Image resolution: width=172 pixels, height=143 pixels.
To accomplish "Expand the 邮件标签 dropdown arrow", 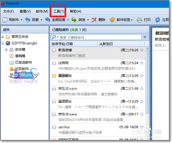I will pyautogui.click(x=132, y=20).
